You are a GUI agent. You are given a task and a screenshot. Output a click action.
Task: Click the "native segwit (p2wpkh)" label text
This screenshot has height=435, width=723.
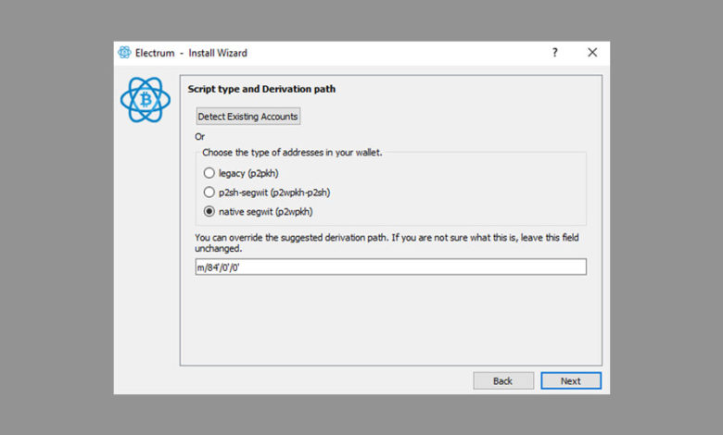pyautogui.click(x=266, y=212)
